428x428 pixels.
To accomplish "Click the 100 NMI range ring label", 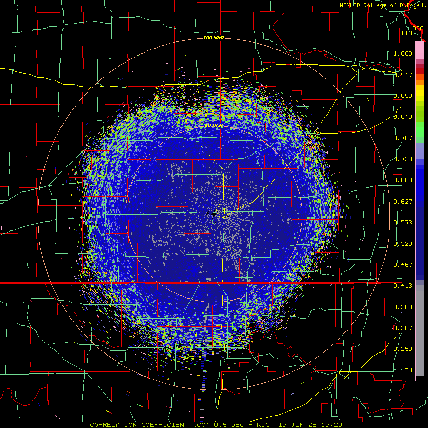I will tap(214, 38).
